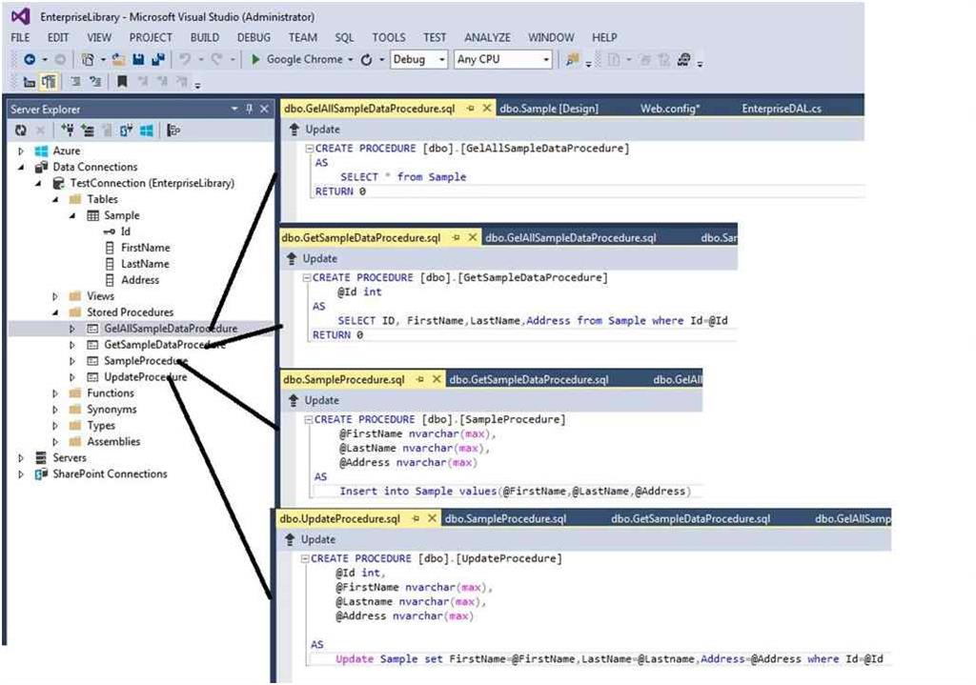Open the Server Explorer window options dropdown arrow
Screen dimensions: 976x685
tap(234, 109)
